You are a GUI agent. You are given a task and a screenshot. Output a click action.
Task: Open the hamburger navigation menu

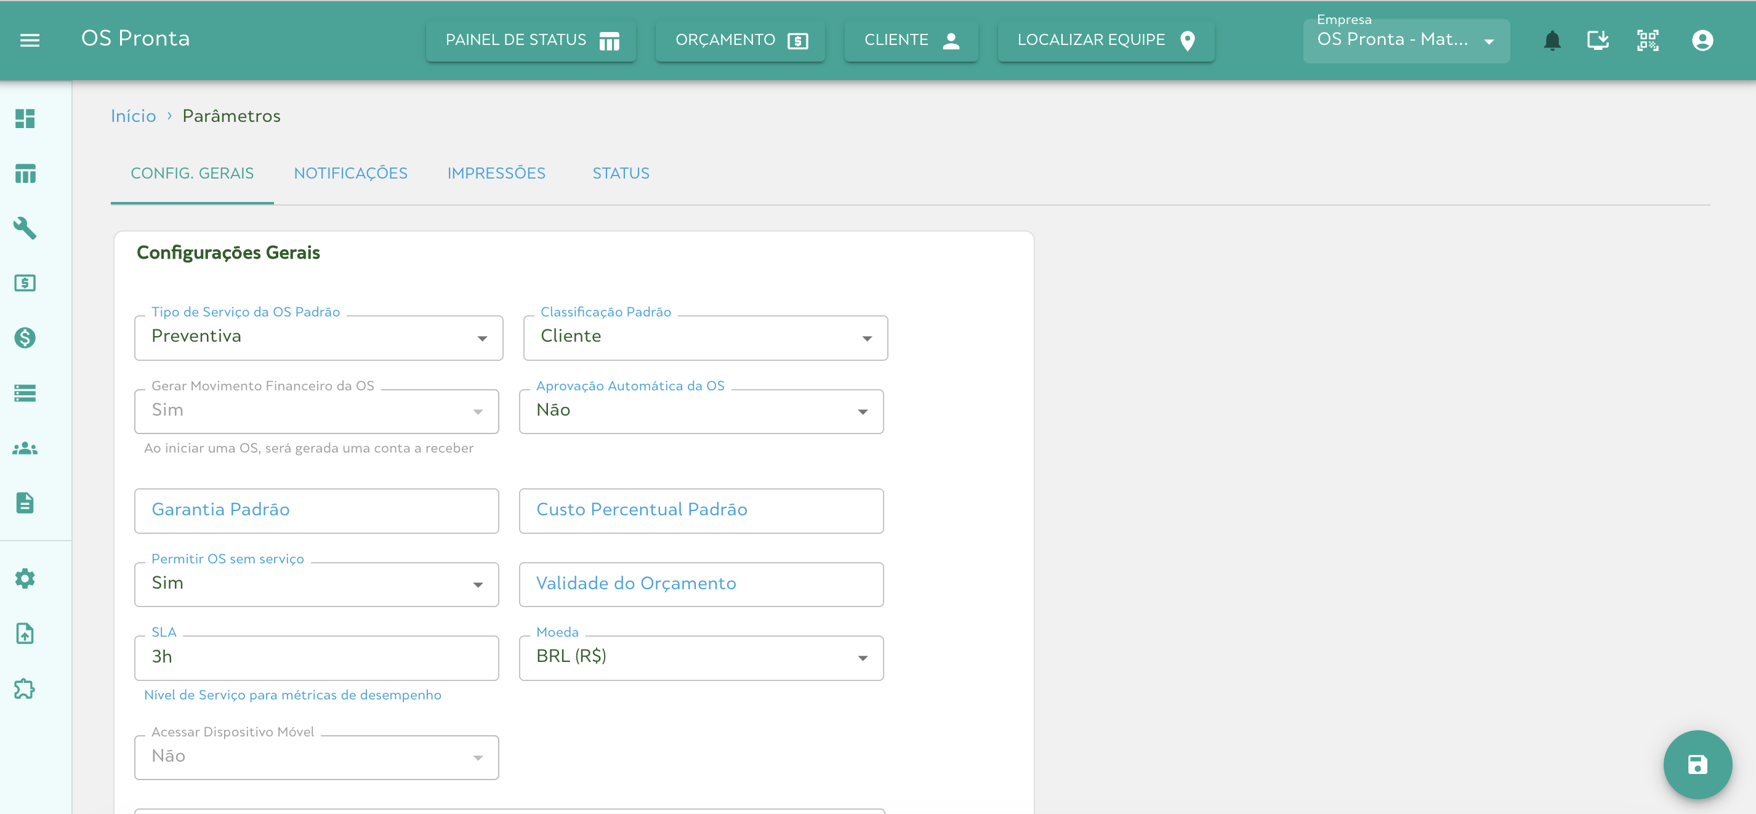click(x=30, y=40)
